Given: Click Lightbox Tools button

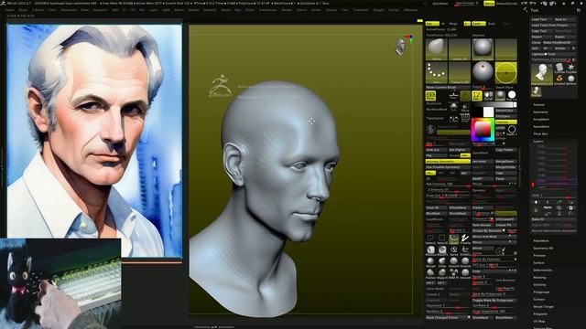Looking at the screenshot, I should pyautogui.click(x=553, y=54).
